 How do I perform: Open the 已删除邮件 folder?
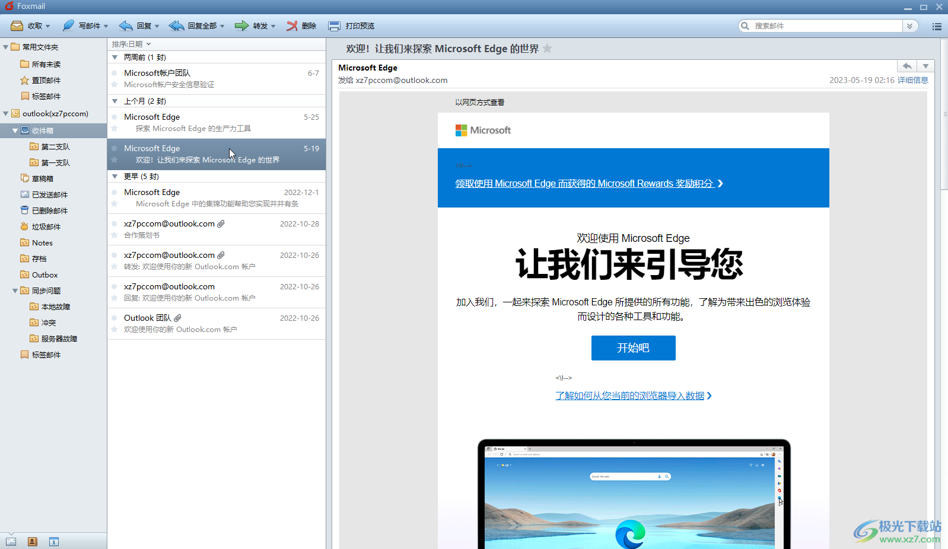click(x=44, y=210)
